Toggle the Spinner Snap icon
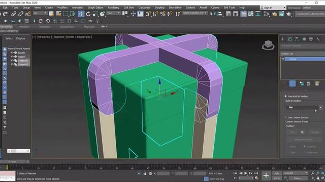 [170, 14]
